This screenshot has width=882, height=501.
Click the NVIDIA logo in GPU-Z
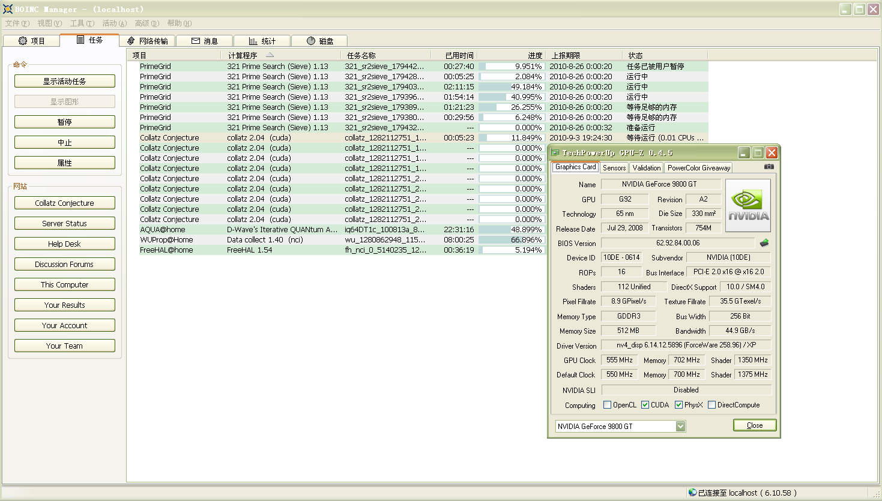[x=748, y=205]
